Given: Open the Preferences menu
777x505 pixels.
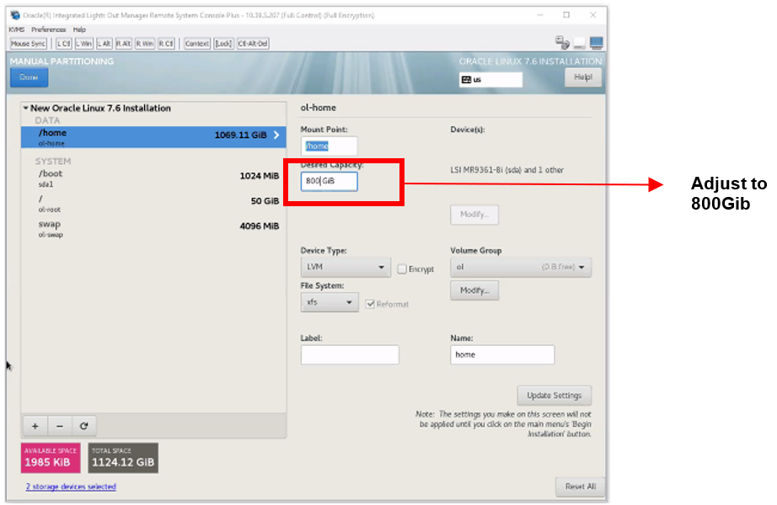Looking at the screenshot, I should pos(48,29).
